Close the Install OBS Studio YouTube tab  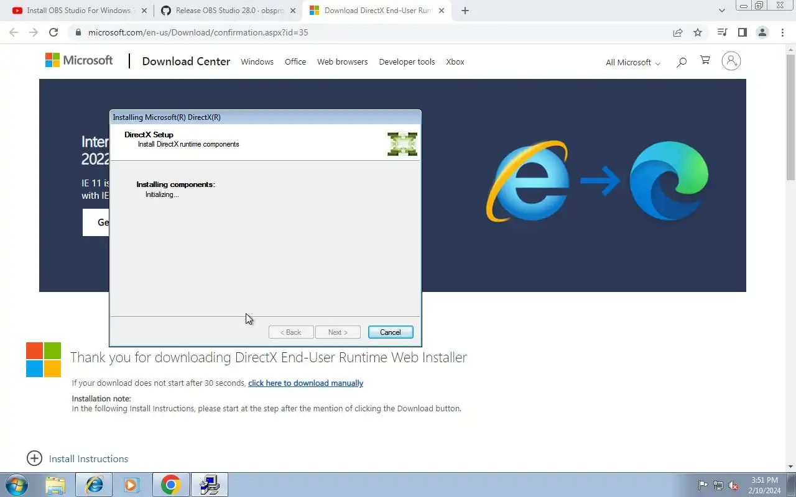click(144, 11)
